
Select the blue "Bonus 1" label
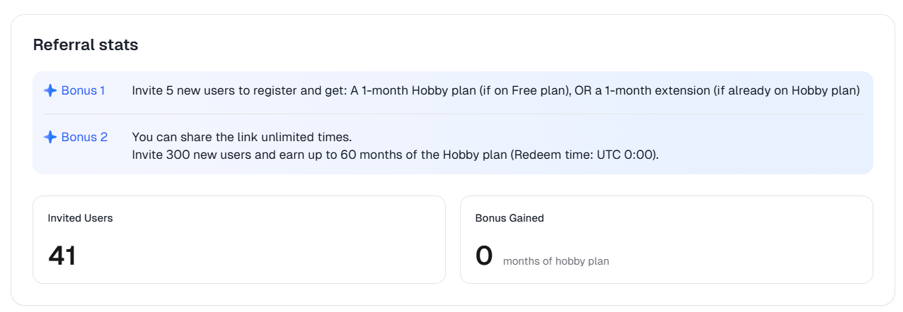[83, 90]
